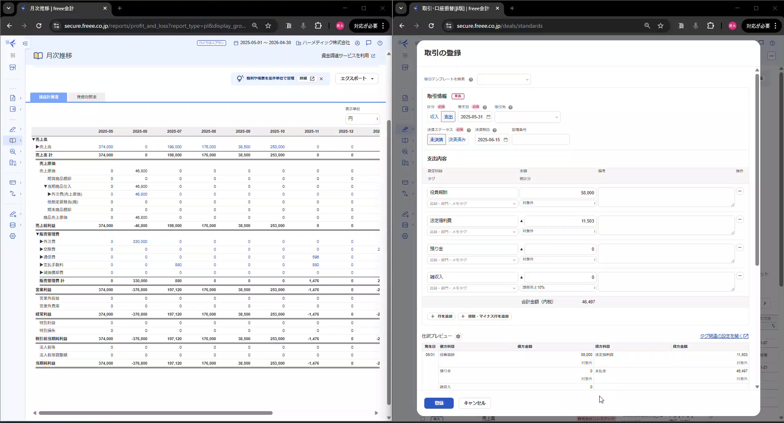Open the エクスポート dropdown menu
The image size is (784, 423).
click(x=356, y=78)
